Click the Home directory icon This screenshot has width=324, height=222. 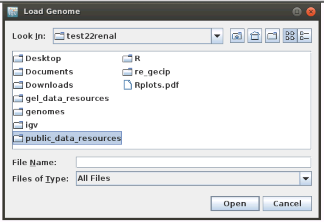(x=254, y=35)
